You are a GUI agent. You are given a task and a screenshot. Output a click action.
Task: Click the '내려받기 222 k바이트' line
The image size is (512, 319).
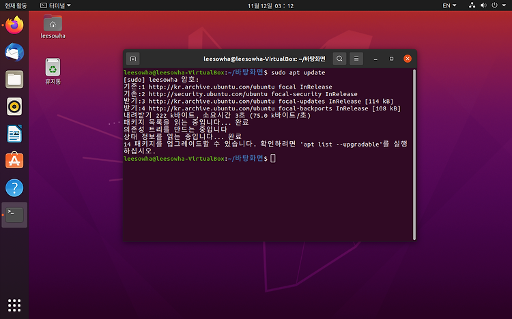(x=217, y=115)
